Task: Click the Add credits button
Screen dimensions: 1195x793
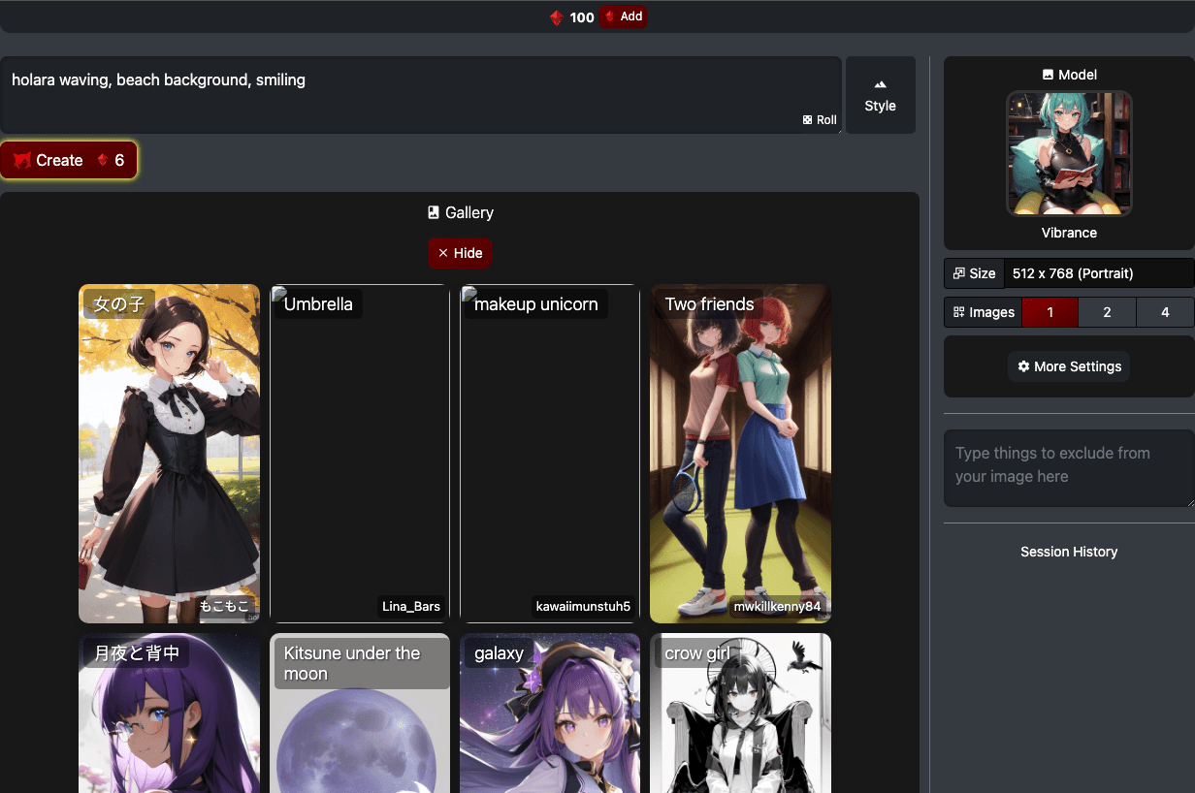Action: 623,16
